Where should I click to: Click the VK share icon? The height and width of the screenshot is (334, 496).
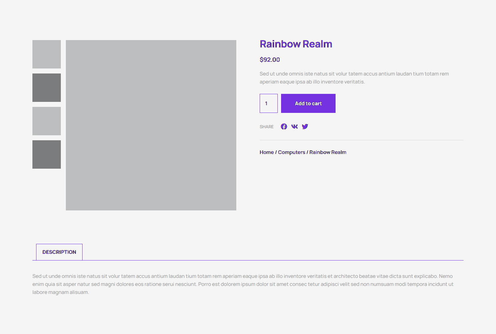coord(294,127)
